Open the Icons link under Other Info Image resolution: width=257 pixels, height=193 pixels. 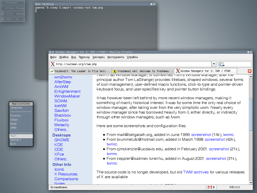pyautogui.click(x=59, y=169)
